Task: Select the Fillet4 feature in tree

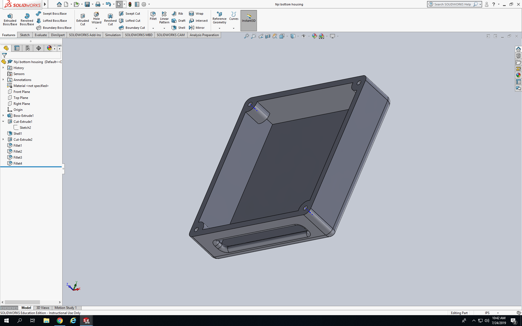Action: 18,163
